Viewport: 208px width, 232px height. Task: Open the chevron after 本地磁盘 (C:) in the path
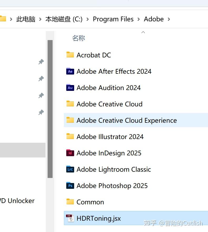(x=88, y=19)
